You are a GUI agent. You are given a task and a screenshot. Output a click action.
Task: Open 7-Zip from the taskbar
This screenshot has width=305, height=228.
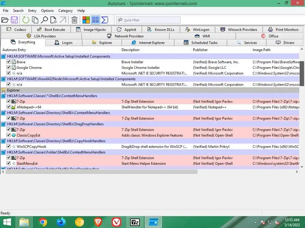135,222
